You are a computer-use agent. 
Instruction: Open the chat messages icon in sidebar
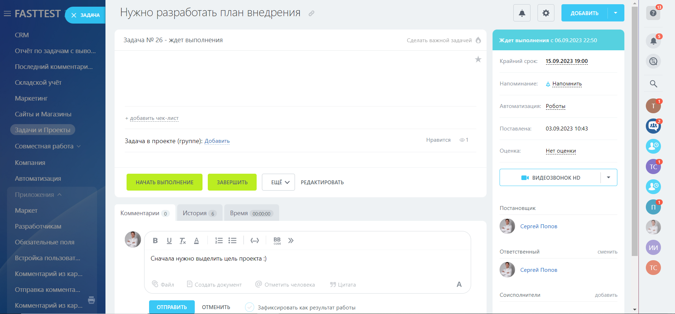(x=653, y=62)
